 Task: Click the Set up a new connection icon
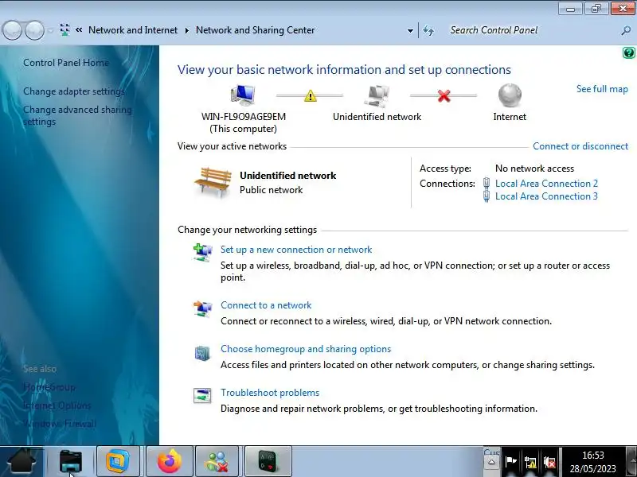point(202,252)
